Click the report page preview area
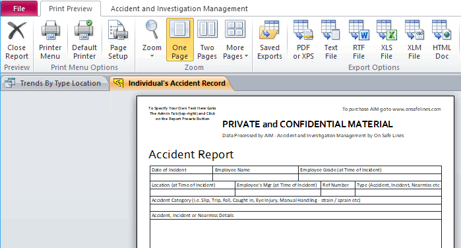This screenshot has height=248, width=461. coord(295,172)
